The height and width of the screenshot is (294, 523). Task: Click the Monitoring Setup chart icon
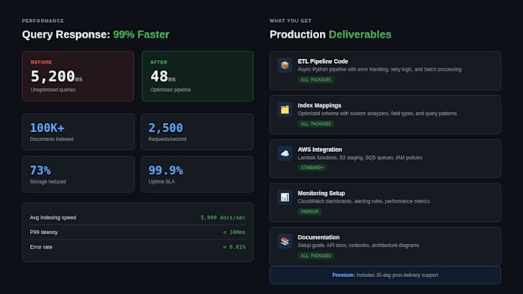tap(285, 197)
